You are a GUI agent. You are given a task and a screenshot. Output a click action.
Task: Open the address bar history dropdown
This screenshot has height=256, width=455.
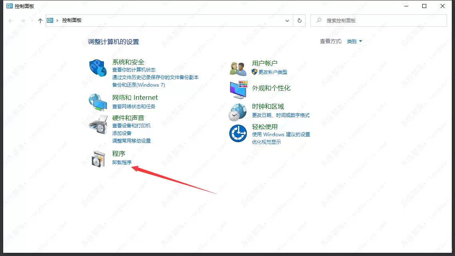(x=287, y=20)
